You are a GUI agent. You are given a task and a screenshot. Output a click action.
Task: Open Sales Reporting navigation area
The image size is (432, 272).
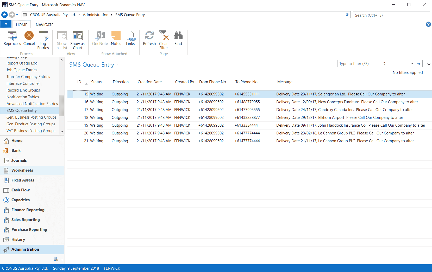[32, 220]
